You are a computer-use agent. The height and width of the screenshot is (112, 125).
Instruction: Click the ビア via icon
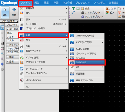tap(107, 13)
